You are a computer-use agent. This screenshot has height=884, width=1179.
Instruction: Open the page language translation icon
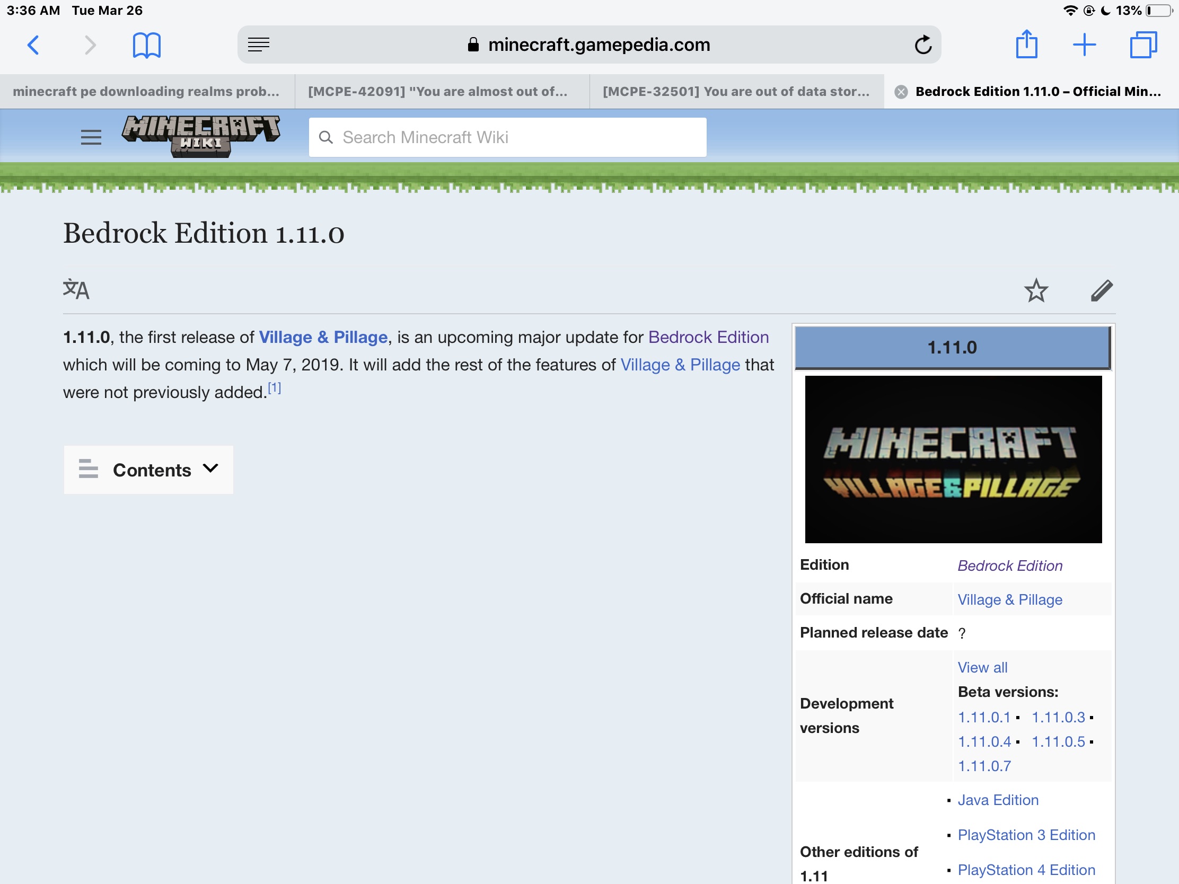76,289
